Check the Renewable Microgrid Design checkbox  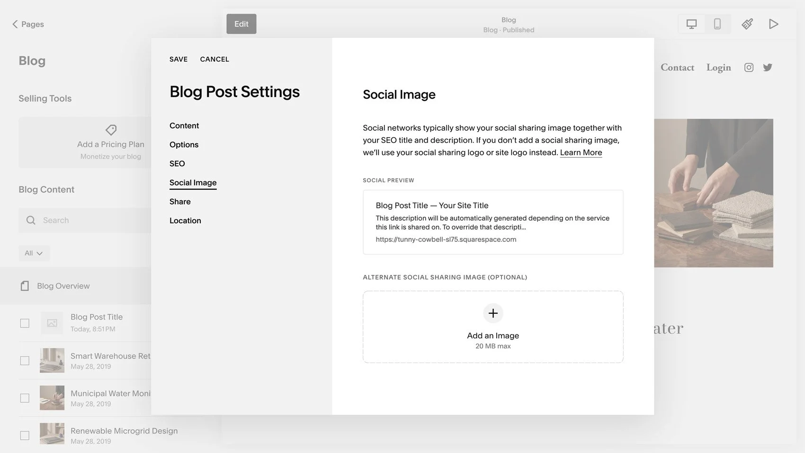point(25,435)
